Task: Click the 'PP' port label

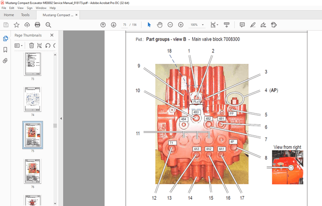Action: pyautogui.click(x=232, y=114)
